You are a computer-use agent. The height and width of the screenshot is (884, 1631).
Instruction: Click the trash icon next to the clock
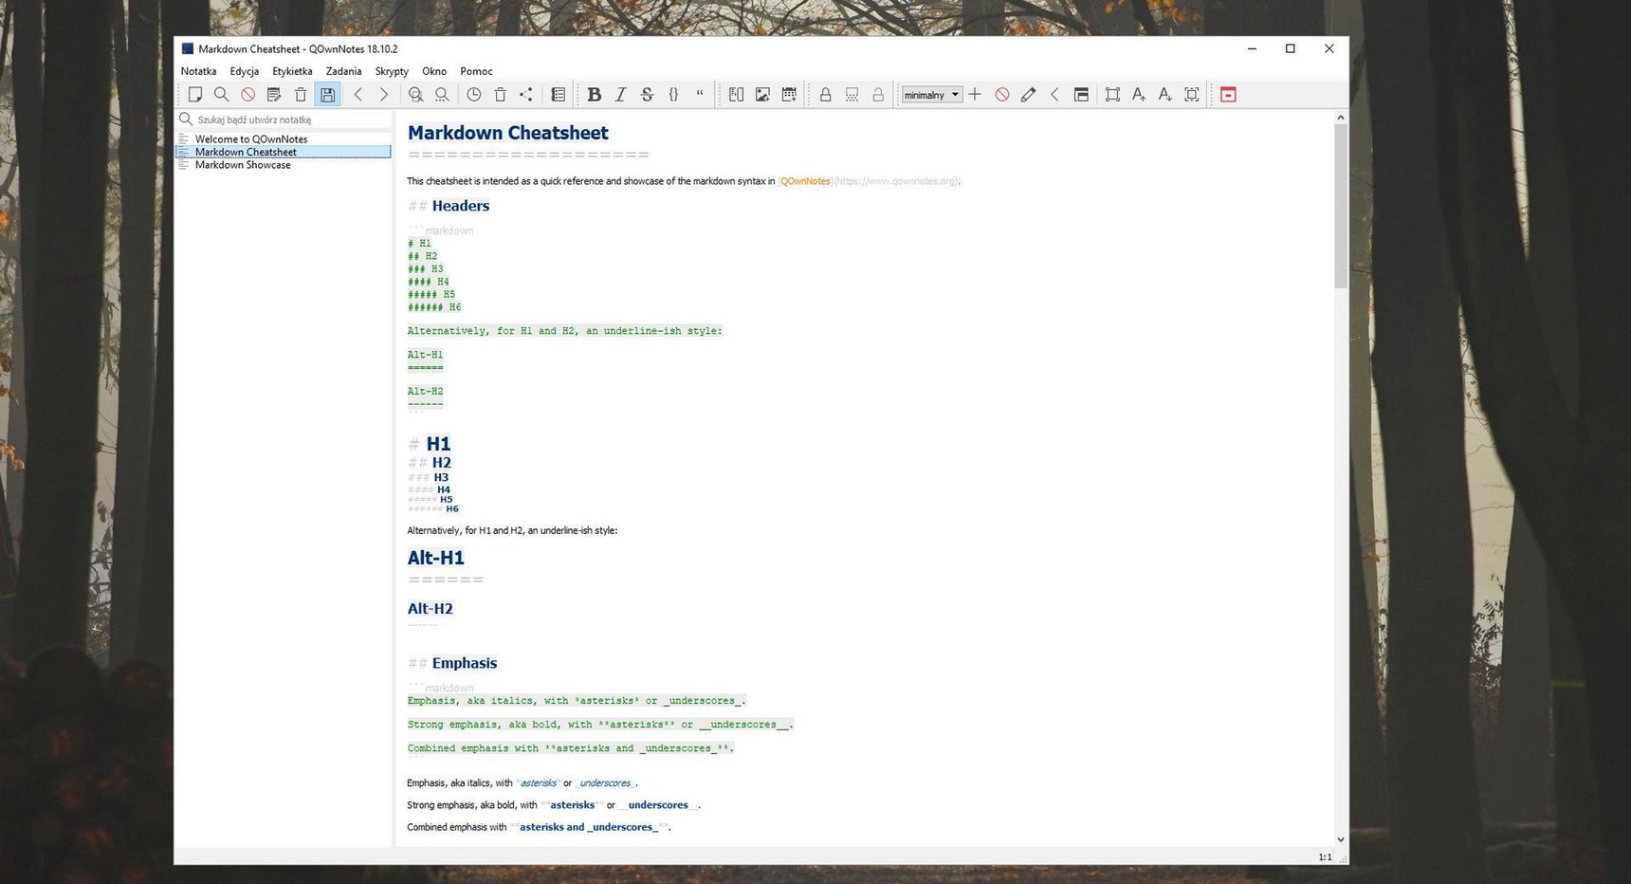[501, 95]
